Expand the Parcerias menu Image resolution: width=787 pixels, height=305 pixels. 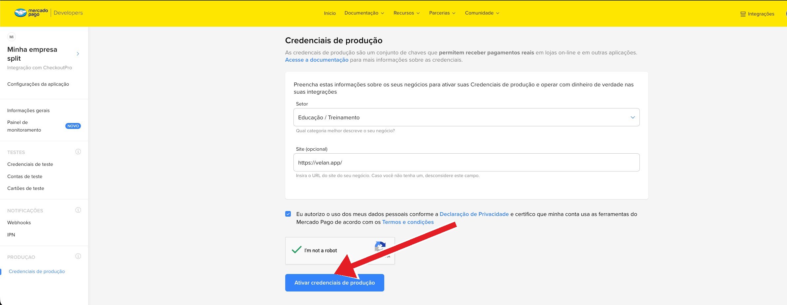click(x=442, y=13)
